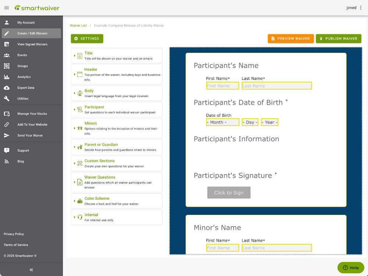Open waiver Settings
This screenshot has width=368, height=276.
tap(87, 38)
